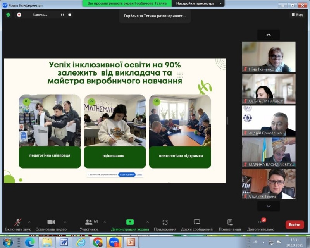
Task: Open the Вид view menu
Action: click(297, 15)
